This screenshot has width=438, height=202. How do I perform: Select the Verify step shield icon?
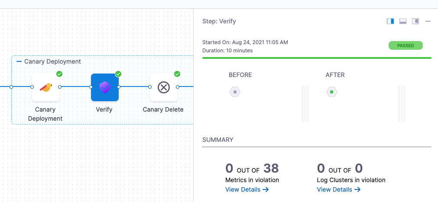pos(104,87)
